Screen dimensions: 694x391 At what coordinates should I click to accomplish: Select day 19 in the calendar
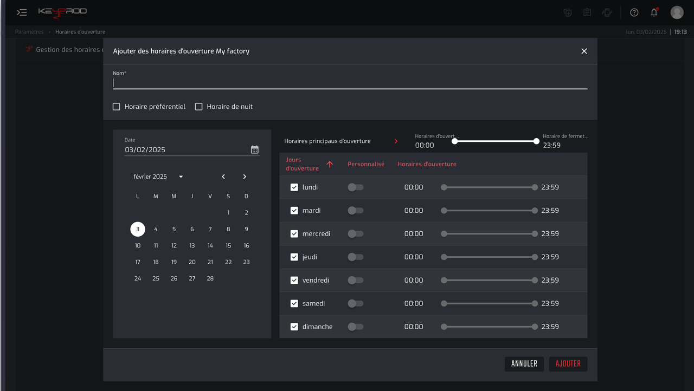(x=174, y=262)
